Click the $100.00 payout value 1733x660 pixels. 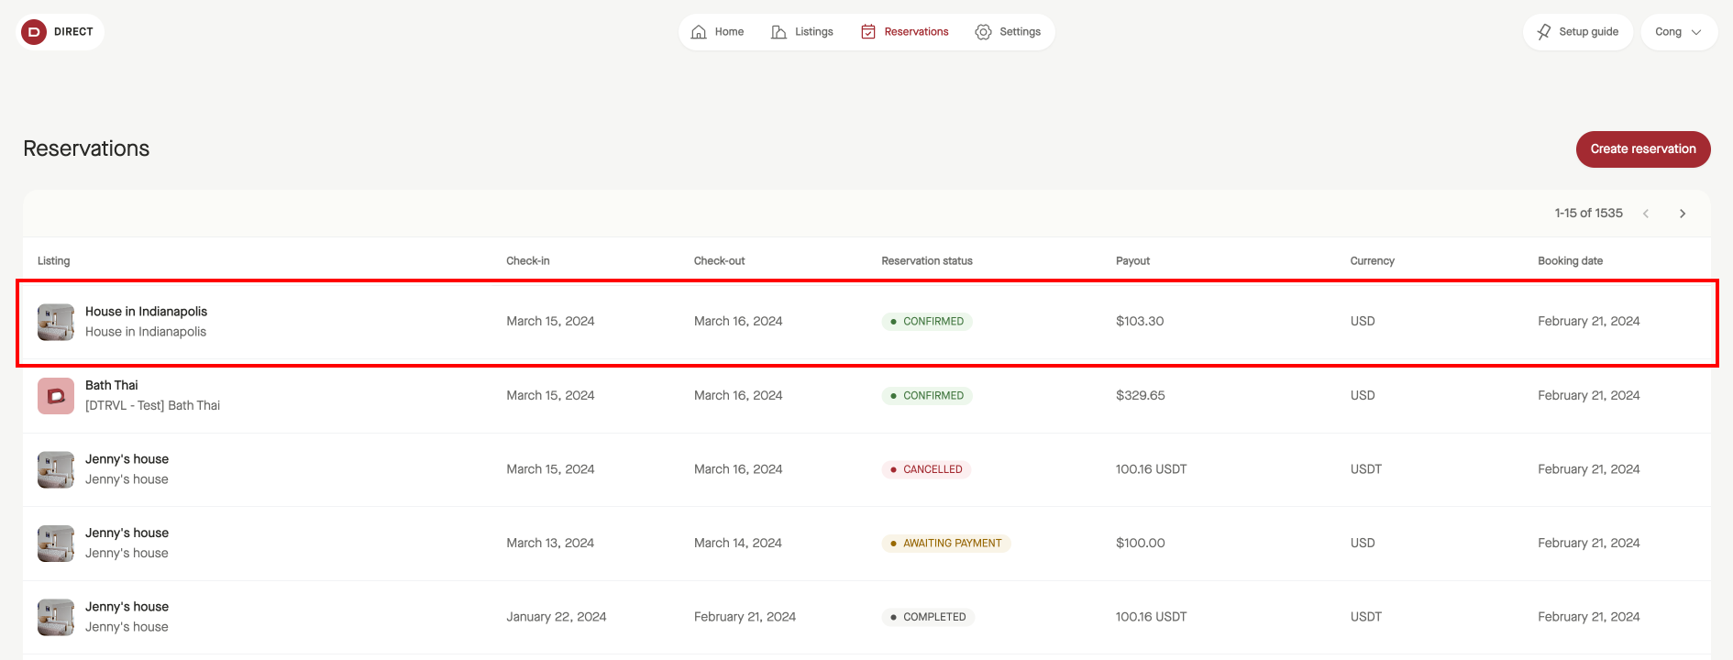point(1141,544)
